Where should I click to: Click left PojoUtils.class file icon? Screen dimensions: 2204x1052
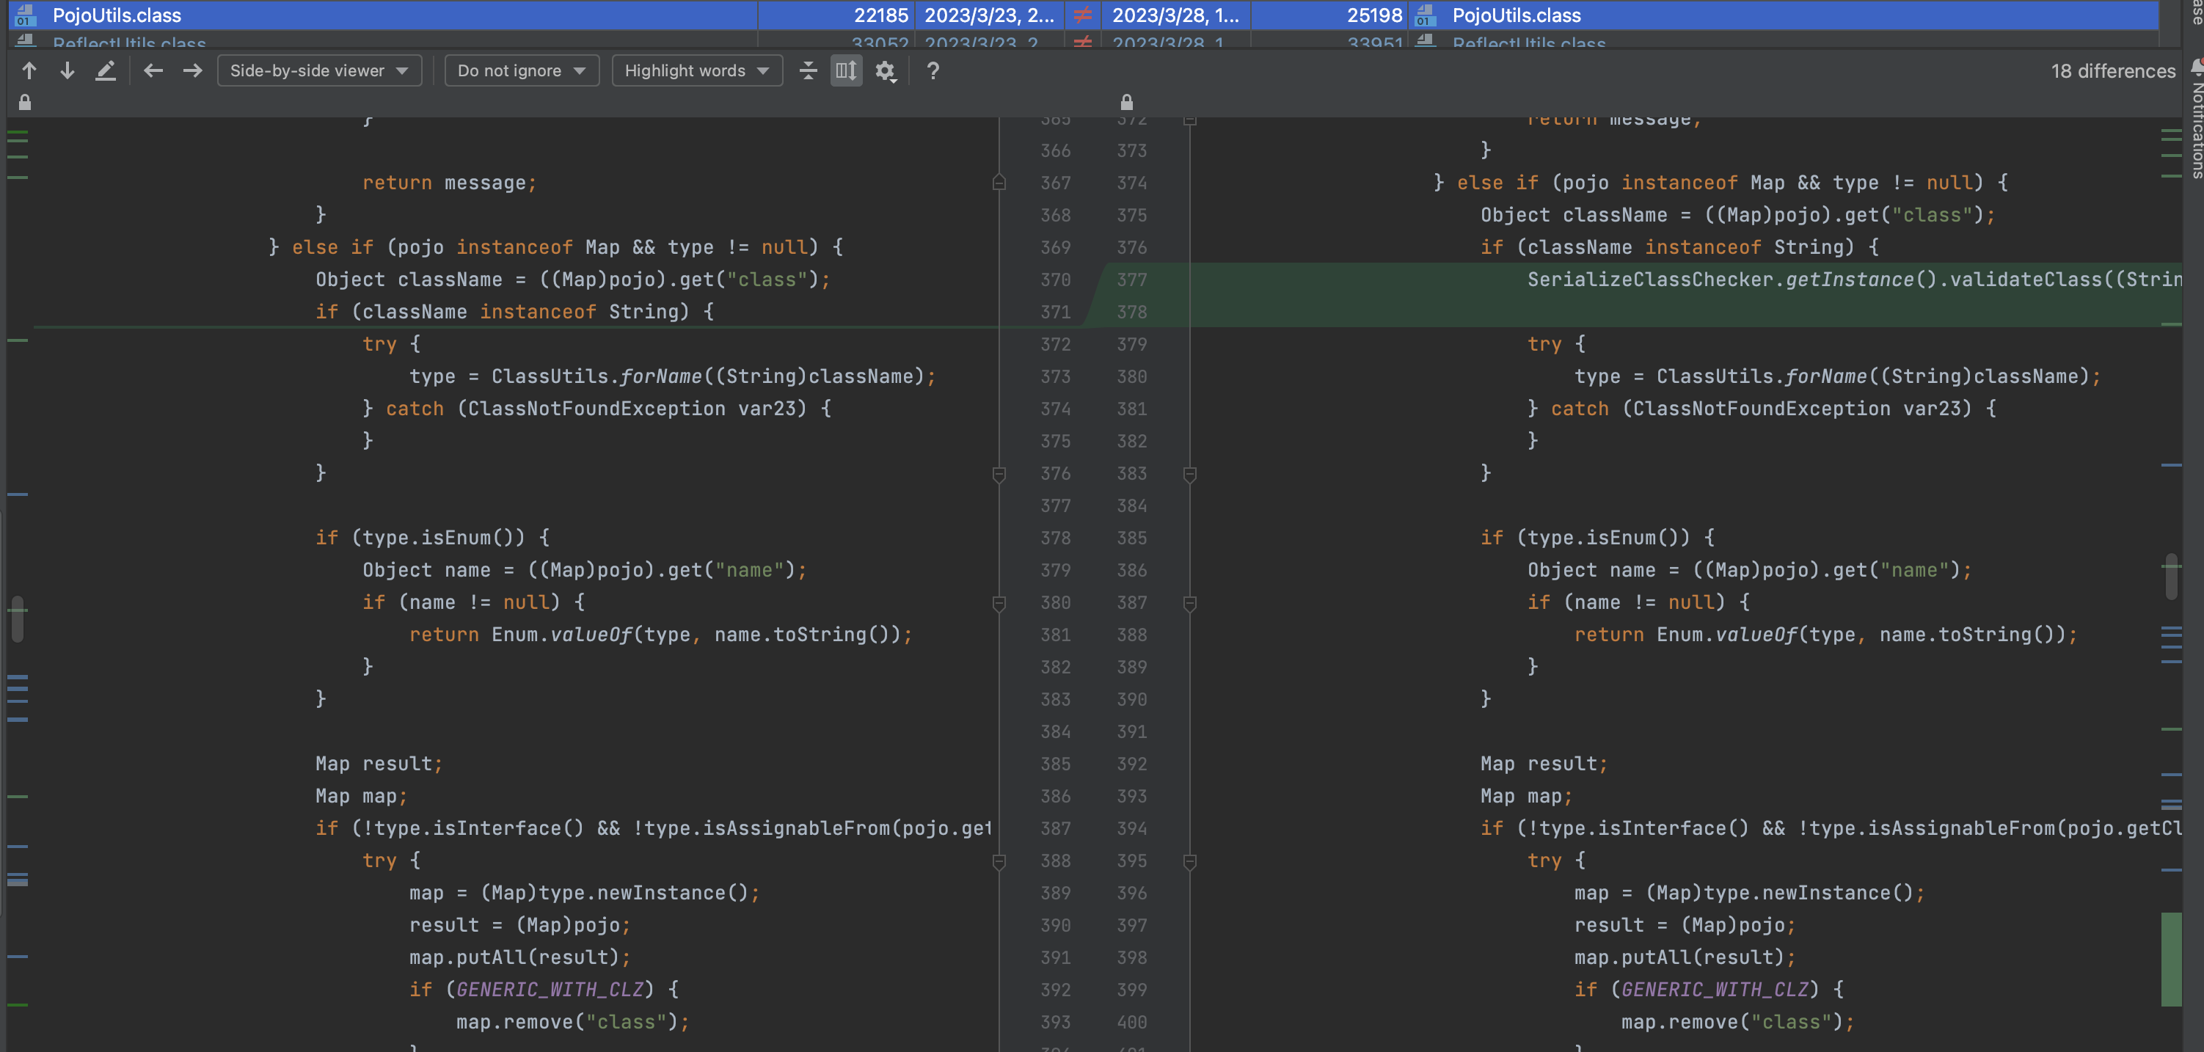tap(25, 15)
